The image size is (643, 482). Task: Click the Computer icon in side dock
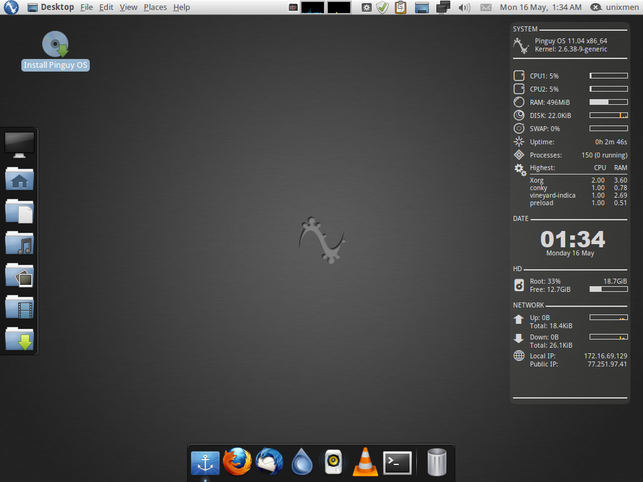pos(19,145)
